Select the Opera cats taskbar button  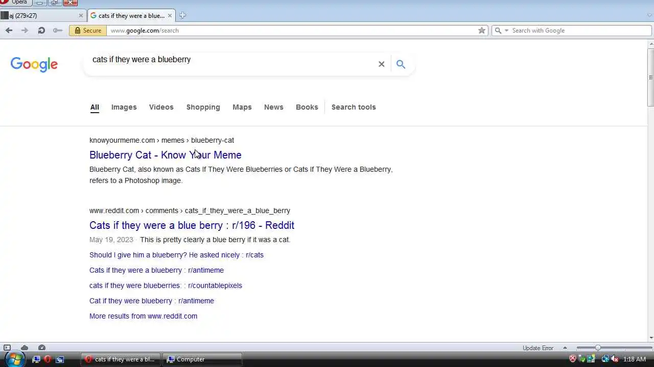pyautogui.click(x=121, y=359)
